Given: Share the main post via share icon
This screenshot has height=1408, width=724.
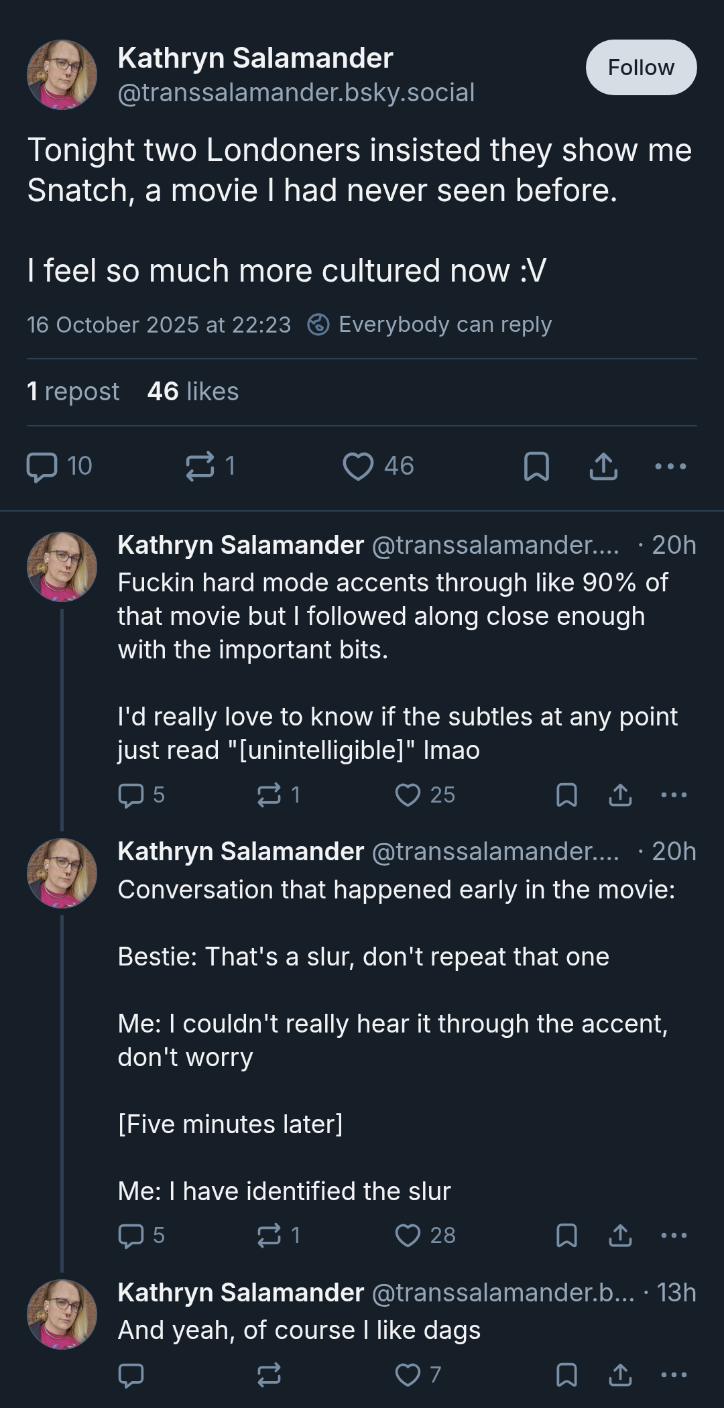Looking at the screenshot, I should [x=603, y=466].
